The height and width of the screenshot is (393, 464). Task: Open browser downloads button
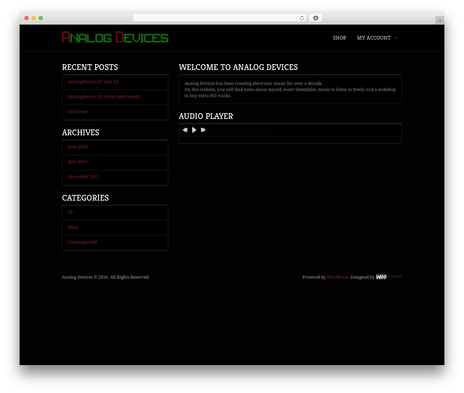pyautogui.click(x=315, y=18)
